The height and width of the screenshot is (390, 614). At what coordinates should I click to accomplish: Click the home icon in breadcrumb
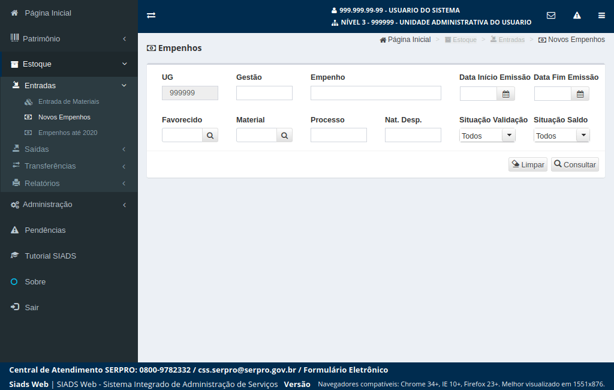(383, 40)
